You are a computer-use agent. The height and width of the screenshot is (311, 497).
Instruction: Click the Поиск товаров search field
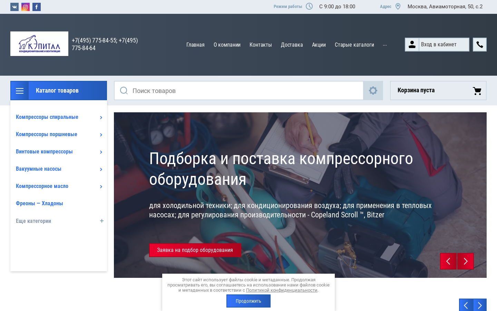[x=239, y=91]
